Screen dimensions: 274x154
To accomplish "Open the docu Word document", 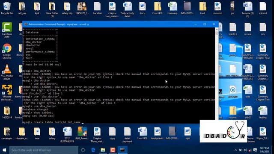I will click(142, 8).
